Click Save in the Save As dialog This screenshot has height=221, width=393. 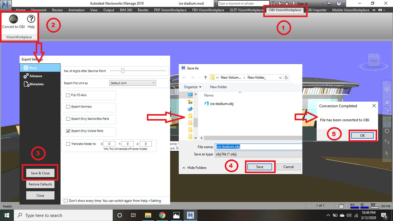coord(260,167)
